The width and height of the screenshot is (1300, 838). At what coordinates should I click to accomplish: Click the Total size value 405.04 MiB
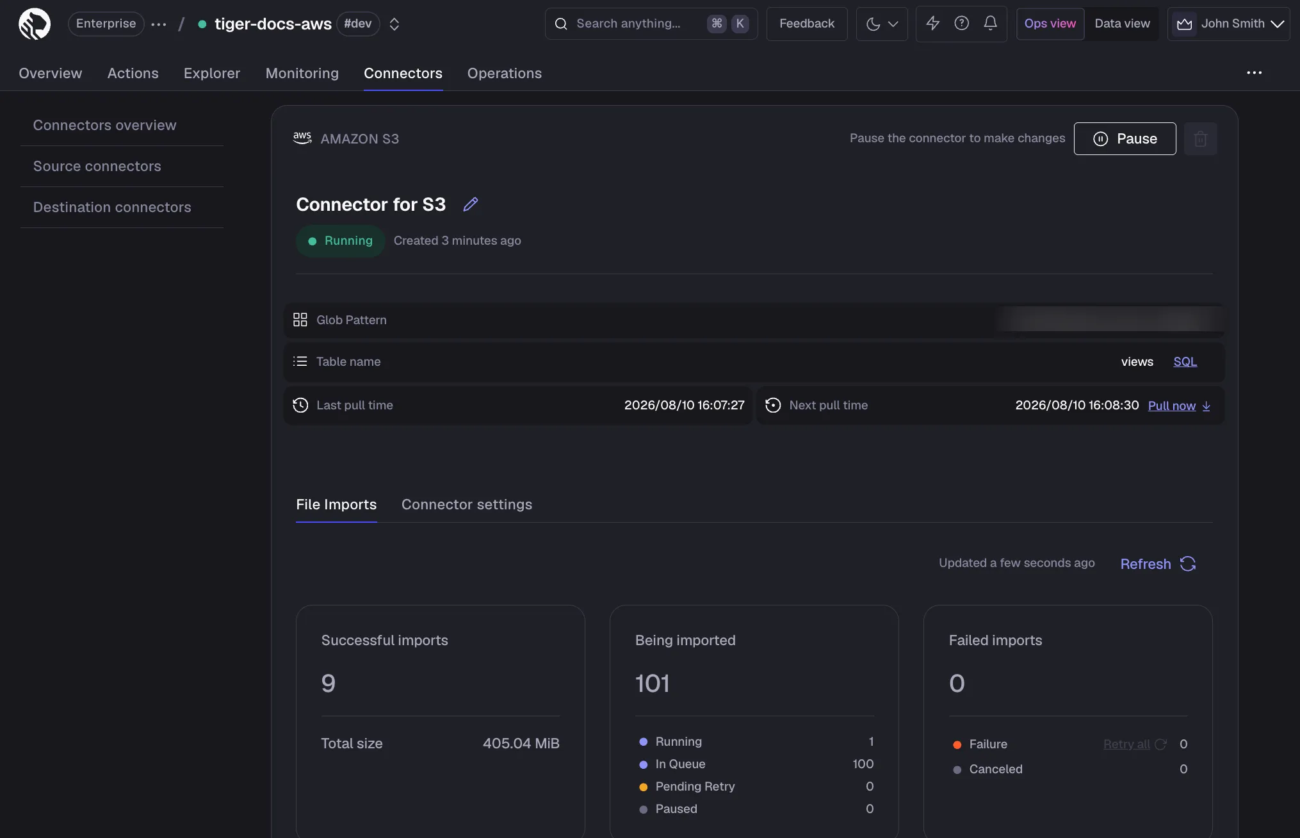click(521, 744)
